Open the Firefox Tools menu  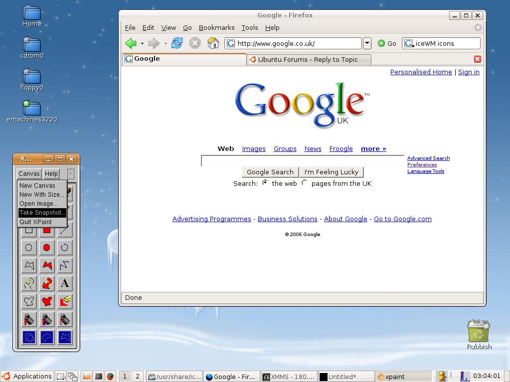click(250, 28)
